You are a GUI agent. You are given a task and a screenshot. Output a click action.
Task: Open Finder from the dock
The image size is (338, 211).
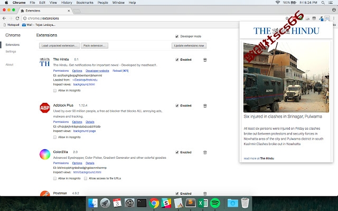coord(93,203)
